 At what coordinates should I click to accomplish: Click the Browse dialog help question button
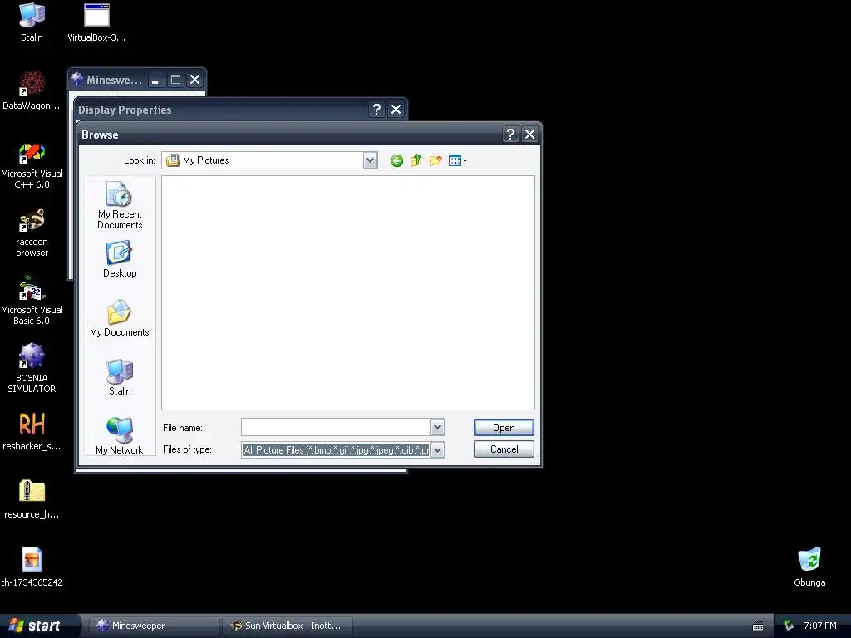coord(510,134)
